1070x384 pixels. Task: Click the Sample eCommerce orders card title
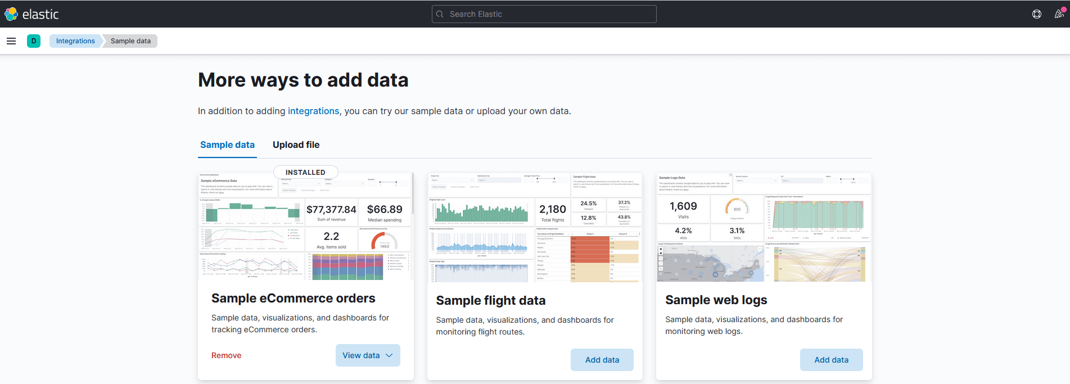[x=294, y=299]
